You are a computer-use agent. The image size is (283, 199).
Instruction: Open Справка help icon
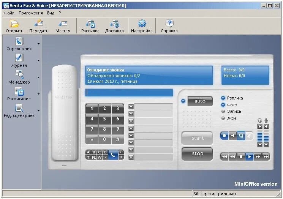tap(169, 26)
